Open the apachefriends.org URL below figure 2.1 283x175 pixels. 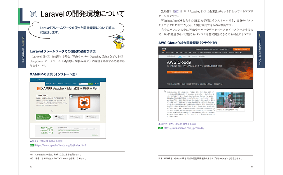click(x=60, y=145)
